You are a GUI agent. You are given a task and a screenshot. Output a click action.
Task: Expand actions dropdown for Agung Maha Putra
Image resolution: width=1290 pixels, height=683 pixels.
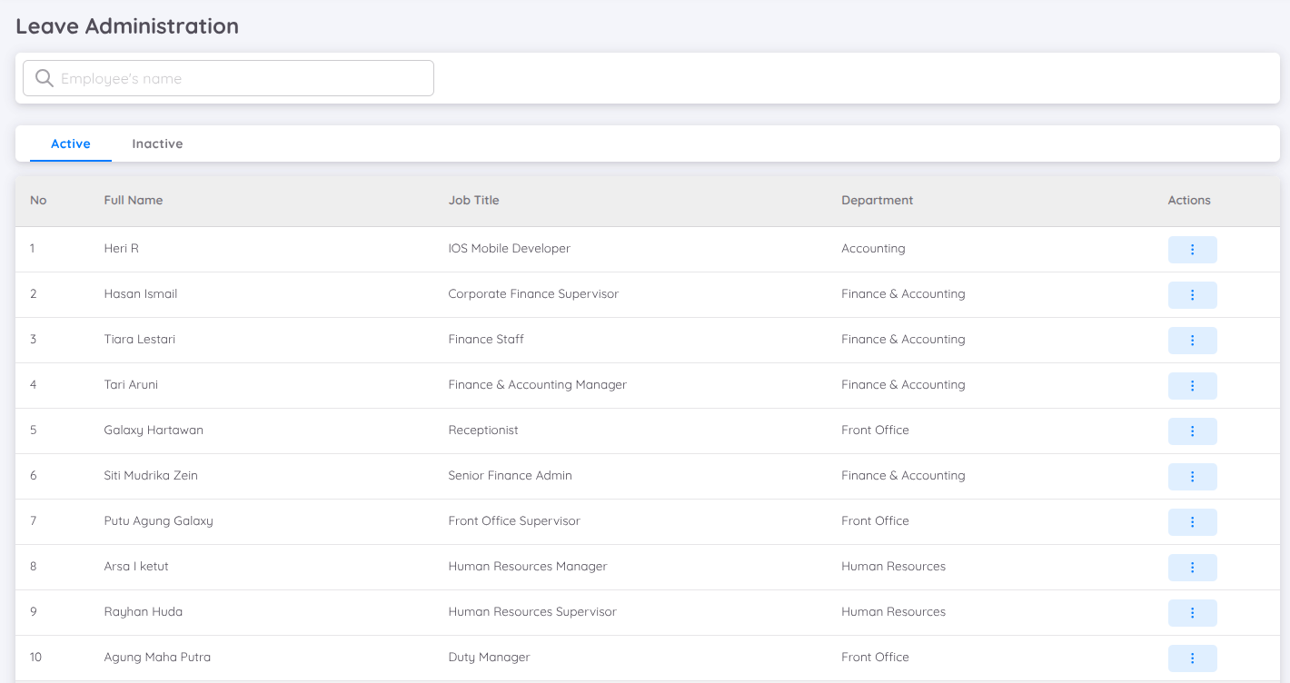click(x=1192, y=658)
